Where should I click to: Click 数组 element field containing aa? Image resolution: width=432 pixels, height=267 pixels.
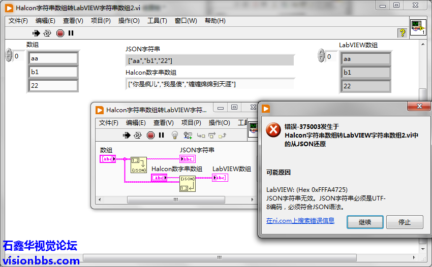click(53, 58)
